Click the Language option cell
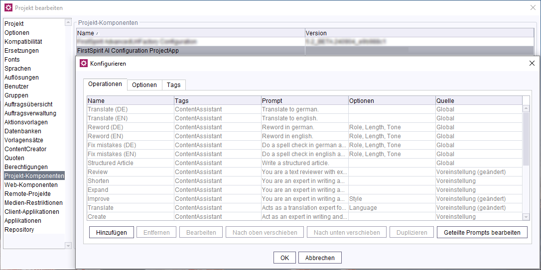The image size is (541, 270). 392,208
